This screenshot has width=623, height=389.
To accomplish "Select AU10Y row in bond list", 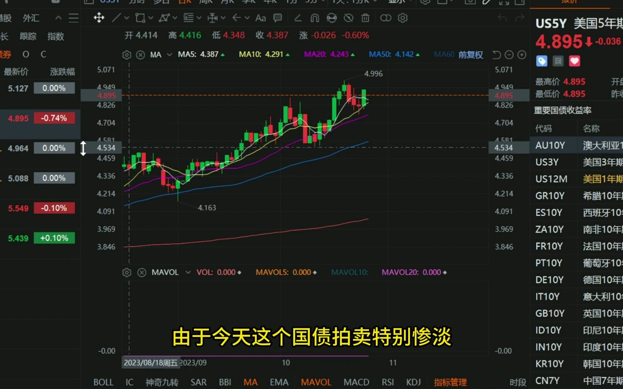I will coord(576,145).
